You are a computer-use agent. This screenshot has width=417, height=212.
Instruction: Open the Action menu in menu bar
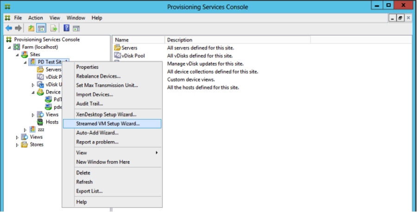coord(36,18)
